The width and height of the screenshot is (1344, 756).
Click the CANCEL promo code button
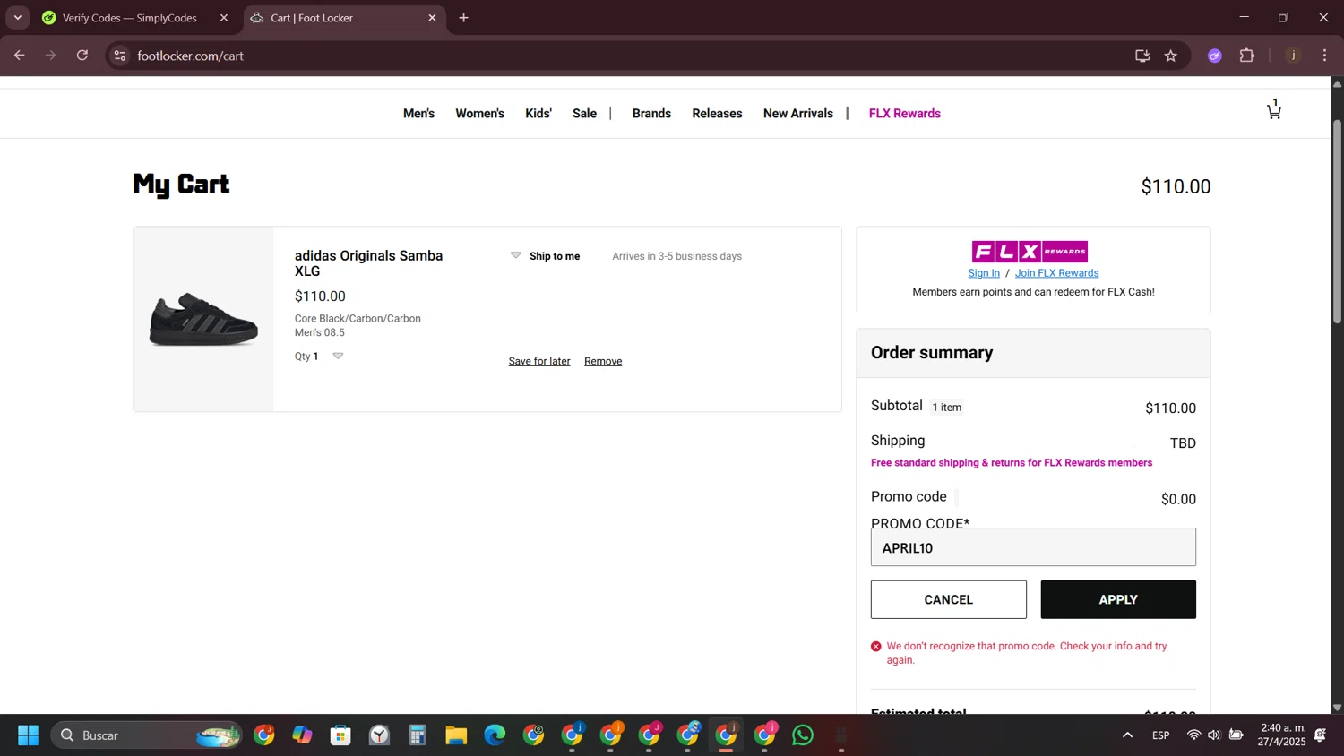point(948,599)
